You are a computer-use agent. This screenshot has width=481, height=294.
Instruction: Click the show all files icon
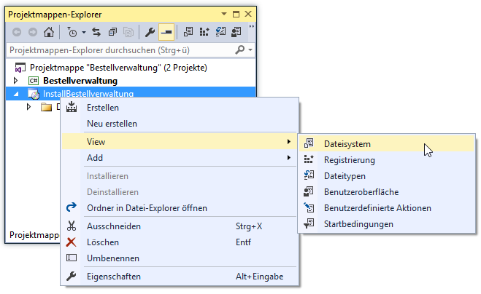pos(128,32)
